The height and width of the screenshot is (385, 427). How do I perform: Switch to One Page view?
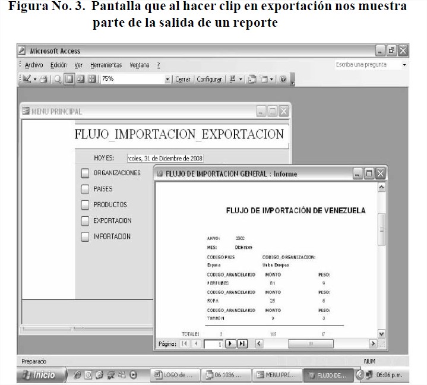[x=69, y=79]
